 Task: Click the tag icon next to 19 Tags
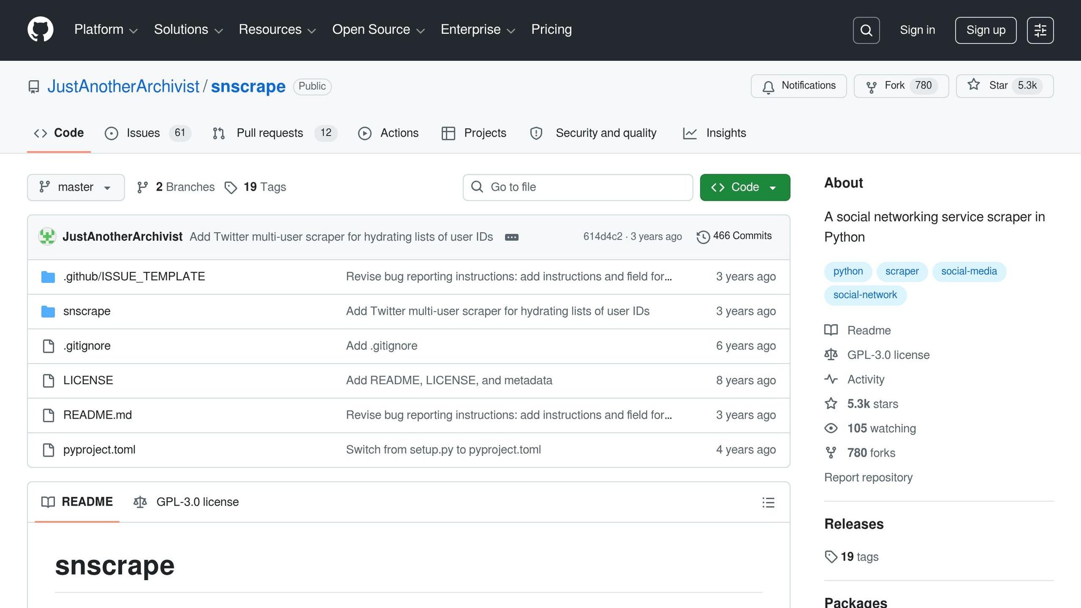[231, 187]
